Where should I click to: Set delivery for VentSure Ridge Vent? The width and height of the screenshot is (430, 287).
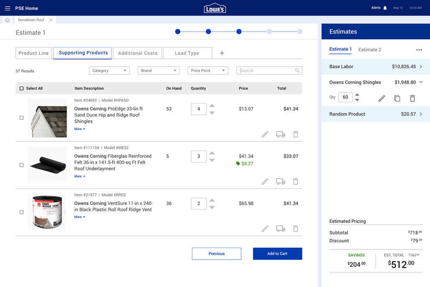[281, 229]
